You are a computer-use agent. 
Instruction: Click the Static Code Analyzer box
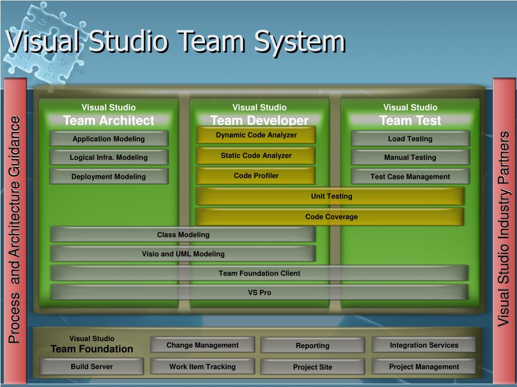(256, 155)
